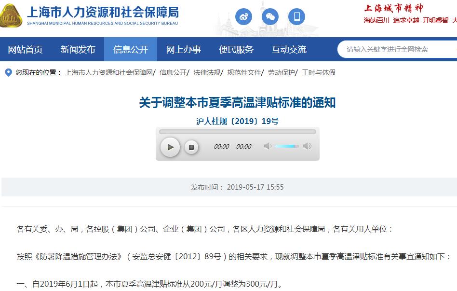Open the mobile phone version icon
This screenshot has width=457, height=291.
coord(296,16)
